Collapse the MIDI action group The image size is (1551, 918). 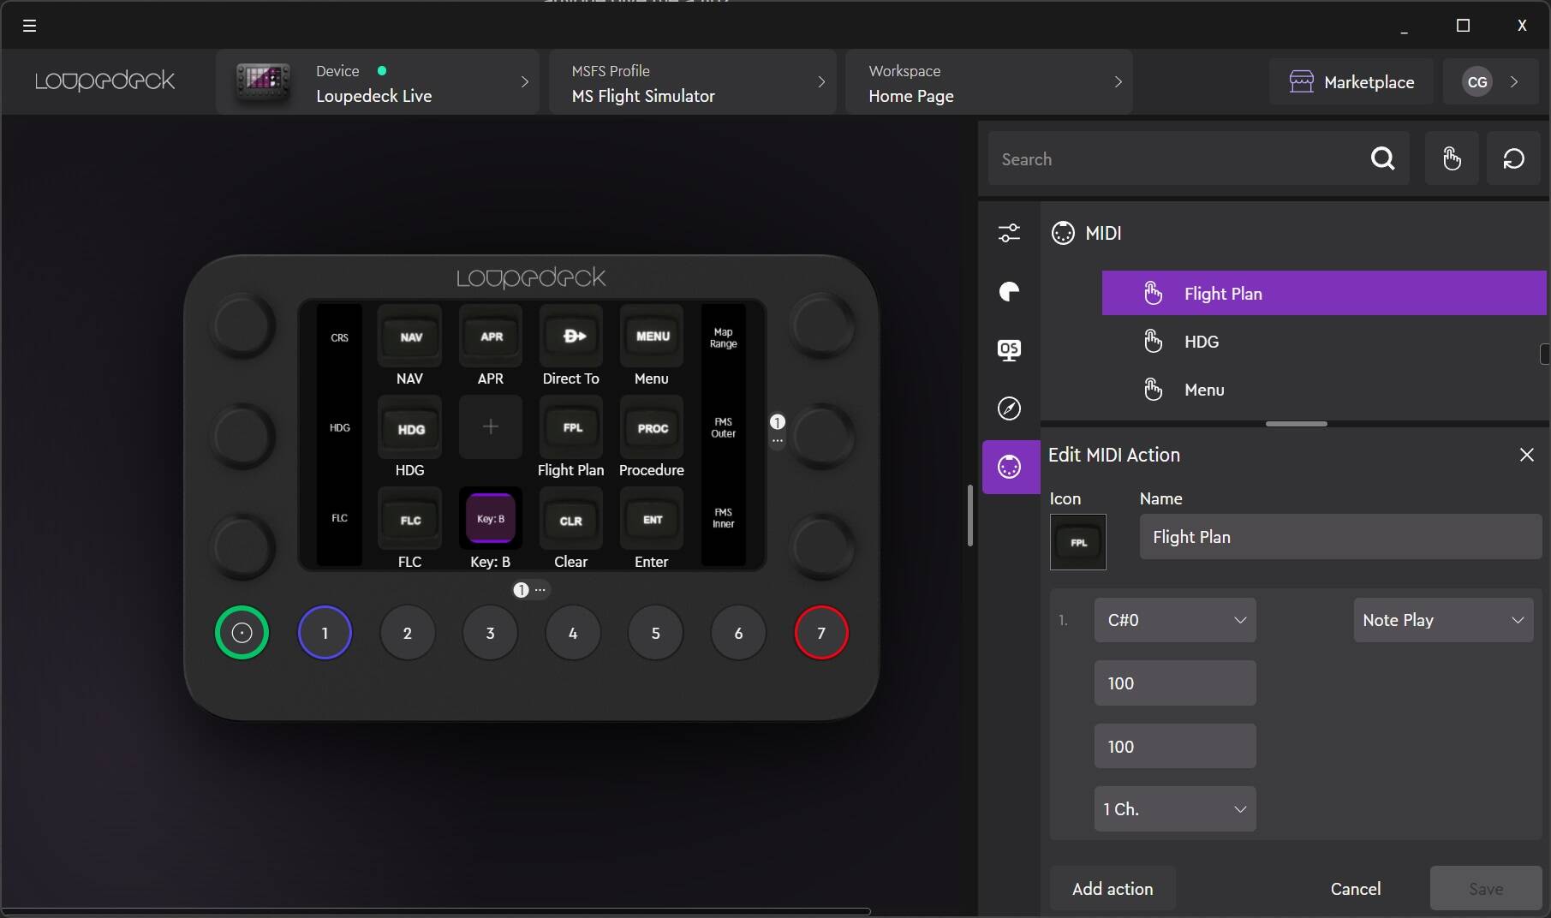1087,233
